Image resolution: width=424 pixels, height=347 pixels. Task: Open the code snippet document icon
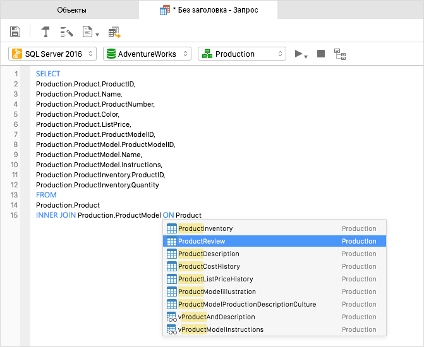[87, 32]
